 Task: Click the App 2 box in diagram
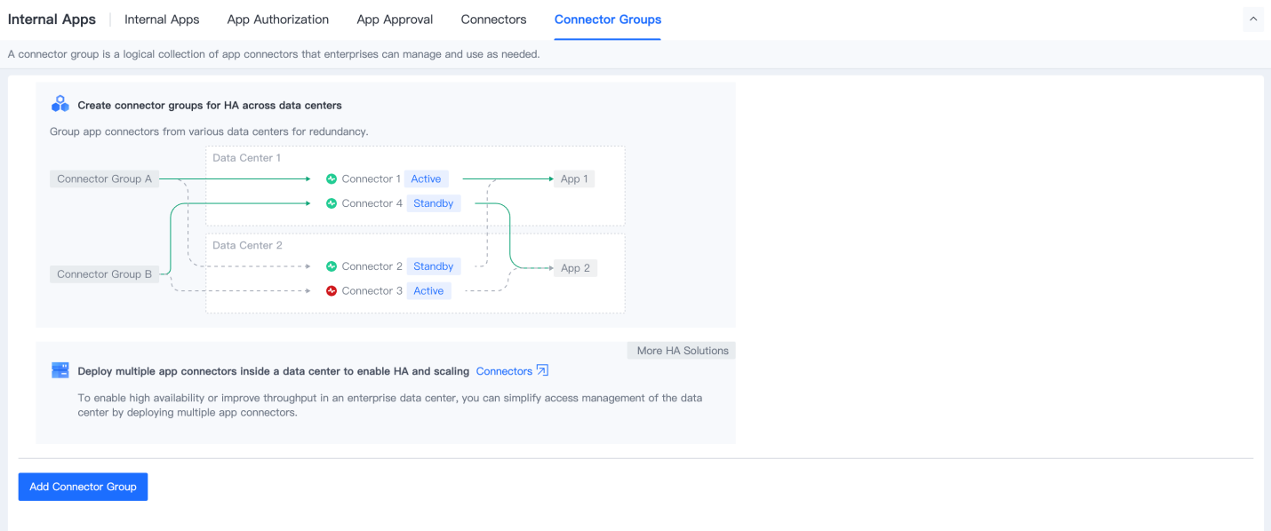coord(575,268)
